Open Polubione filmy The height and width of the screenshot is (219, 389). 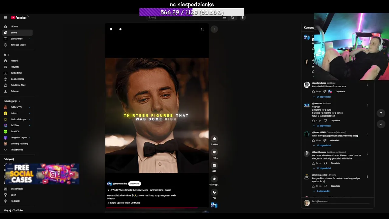click(17, 85)
